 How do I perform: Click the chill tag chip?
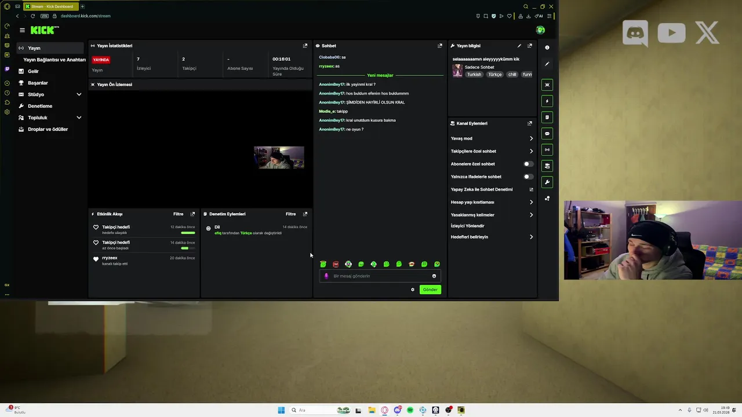click(512, 75)
